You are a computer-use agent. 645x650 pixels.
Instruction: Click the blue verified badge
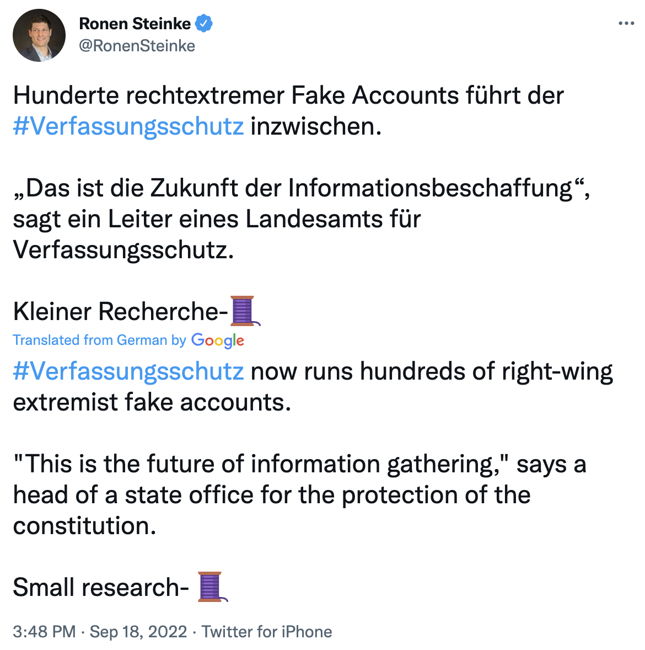pyautogui.click(x=204, y=24)
